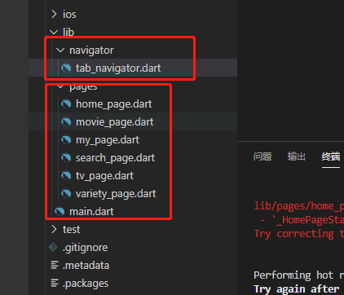Open the 问题 problems tab
Viewport: 344px width, 295px height.
[262, 156]
